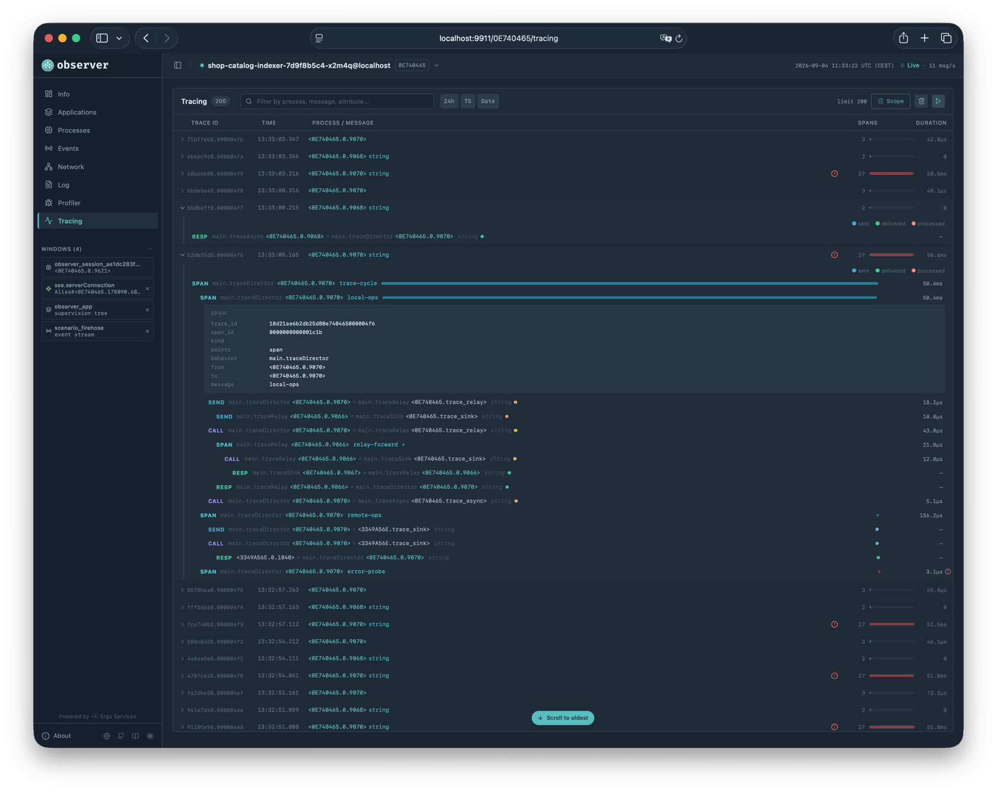
Task: Go to the Network sidebar item
Action: point(98,167)
